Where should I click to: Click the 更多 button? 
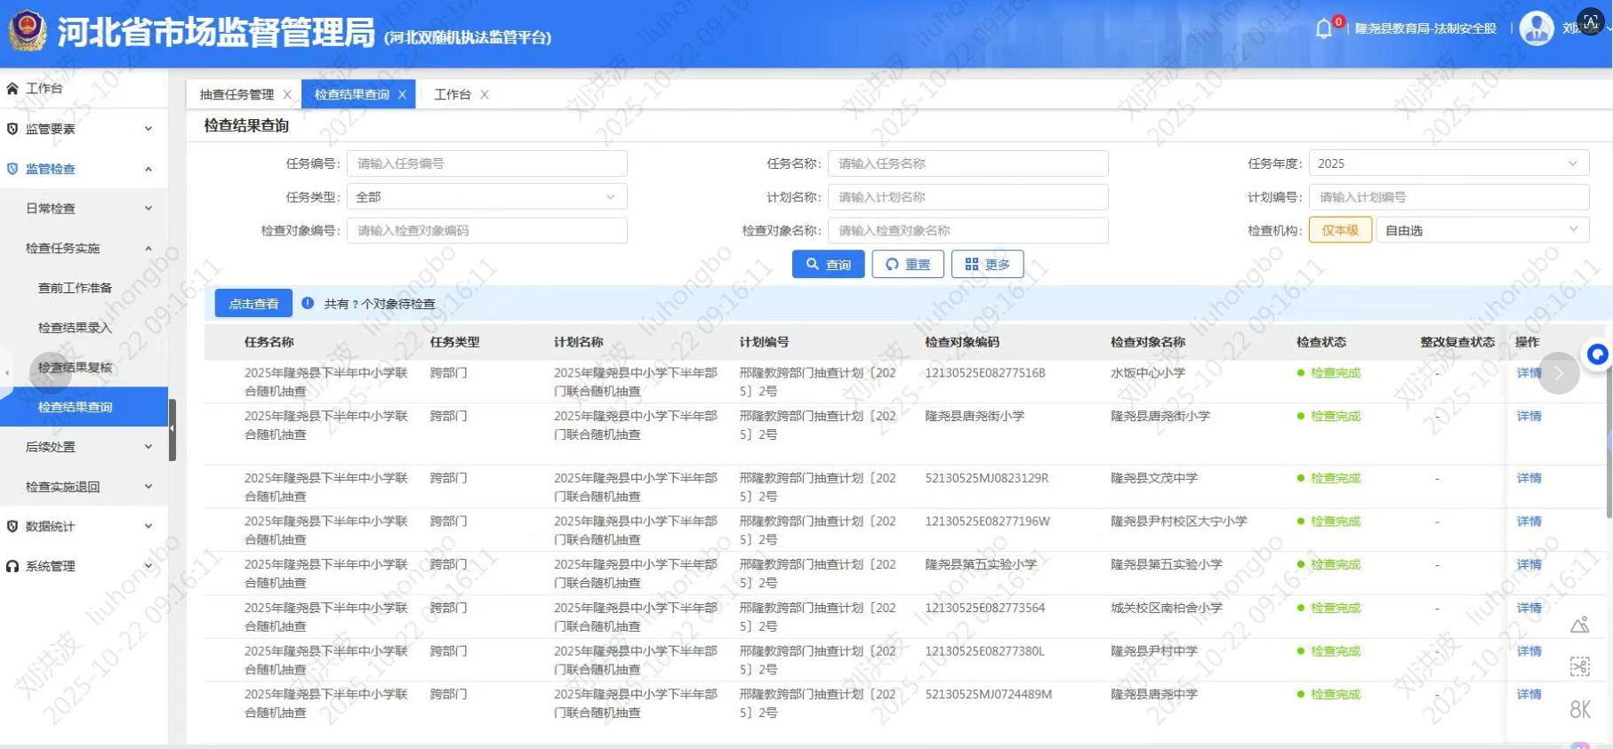[x=987, y=264]
